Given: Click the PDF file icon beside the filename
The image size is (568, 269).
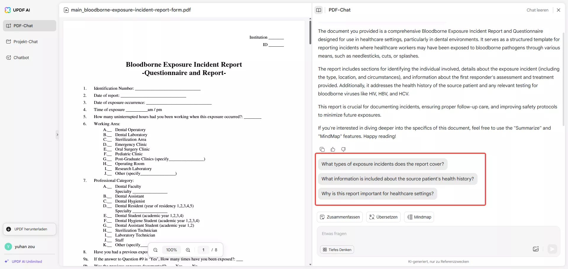Looking at the screenshot, I should (x=66, y=10).
